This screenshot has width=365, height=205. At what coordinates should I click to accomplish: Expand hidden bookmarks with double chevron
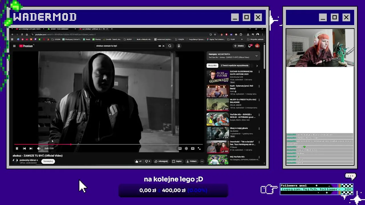[242, 39]
